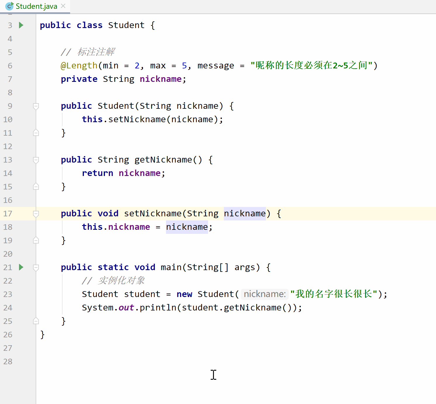Click the fold end marker at line 19
Screen dimensions: 436x404
[x=36, y=240]
